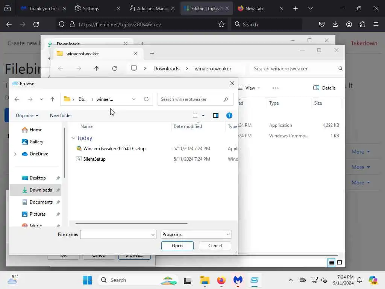
Task: Bookmark this Filebin page with star
Action: (x=221, y=24)
